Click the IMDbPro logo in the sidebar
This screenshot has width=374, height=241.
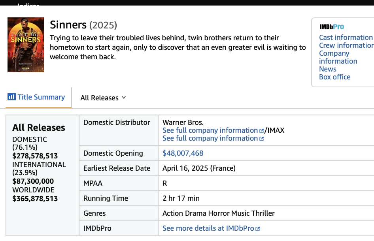click(x=332, y=27)
